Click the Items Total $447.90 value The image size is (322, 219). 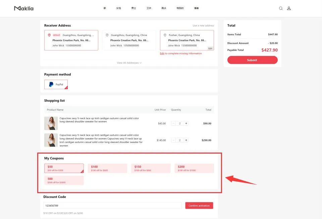coord(273,35)
